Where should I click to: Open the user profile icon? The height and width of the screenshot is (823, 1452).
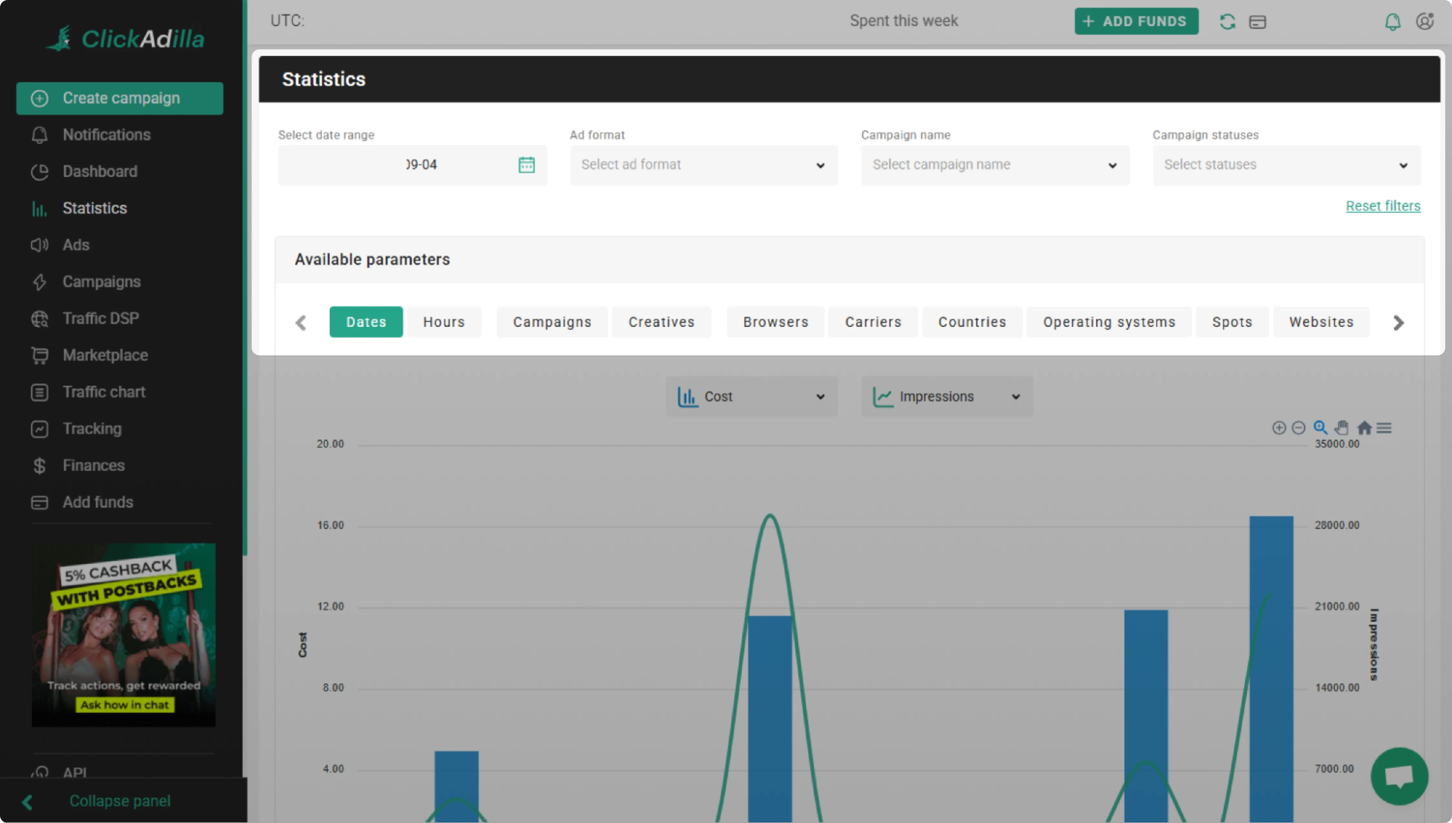click(1424, 22)
